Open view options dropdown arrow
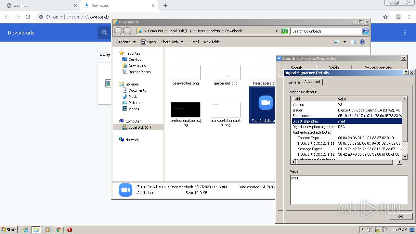 click(344, 42)
